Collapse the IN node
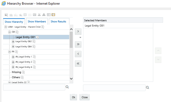 (x=10, y=51)
